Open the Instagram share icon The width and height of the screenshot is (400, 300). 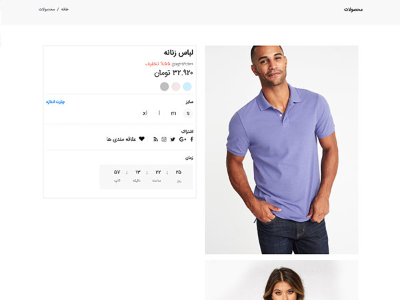point(164,139)
